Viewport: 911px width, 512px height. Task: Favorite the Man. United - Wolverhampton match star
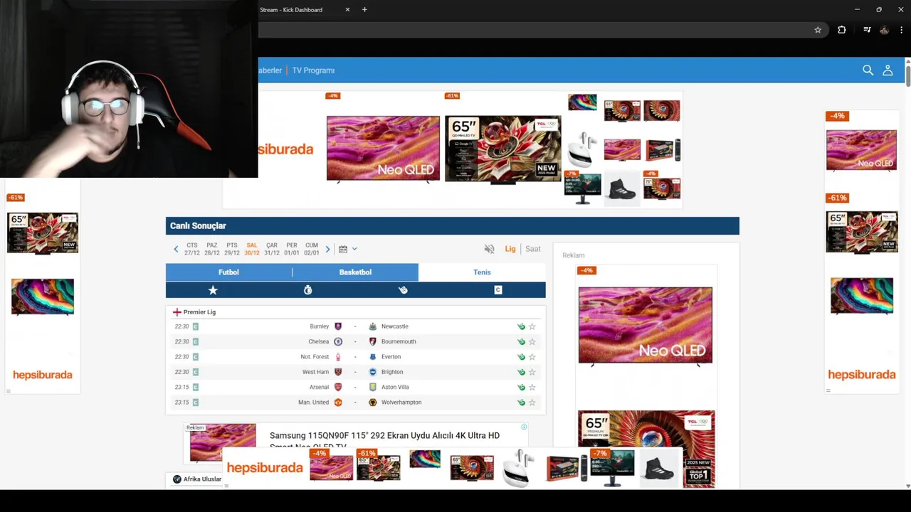tap(532, 402)
